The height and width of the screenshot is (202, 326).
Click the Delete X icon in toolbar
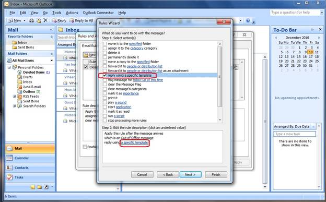point(45,20)
